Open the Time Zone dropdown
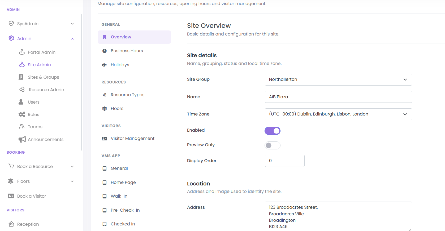The image size is (445, 231). [x=338, y=114]
